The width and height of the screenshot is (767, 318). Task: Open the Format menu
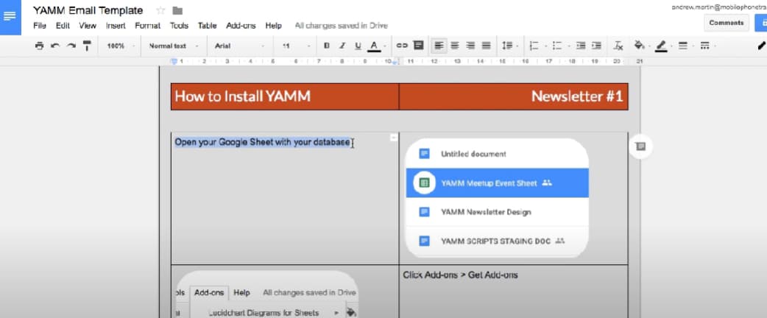coord(148,26)
